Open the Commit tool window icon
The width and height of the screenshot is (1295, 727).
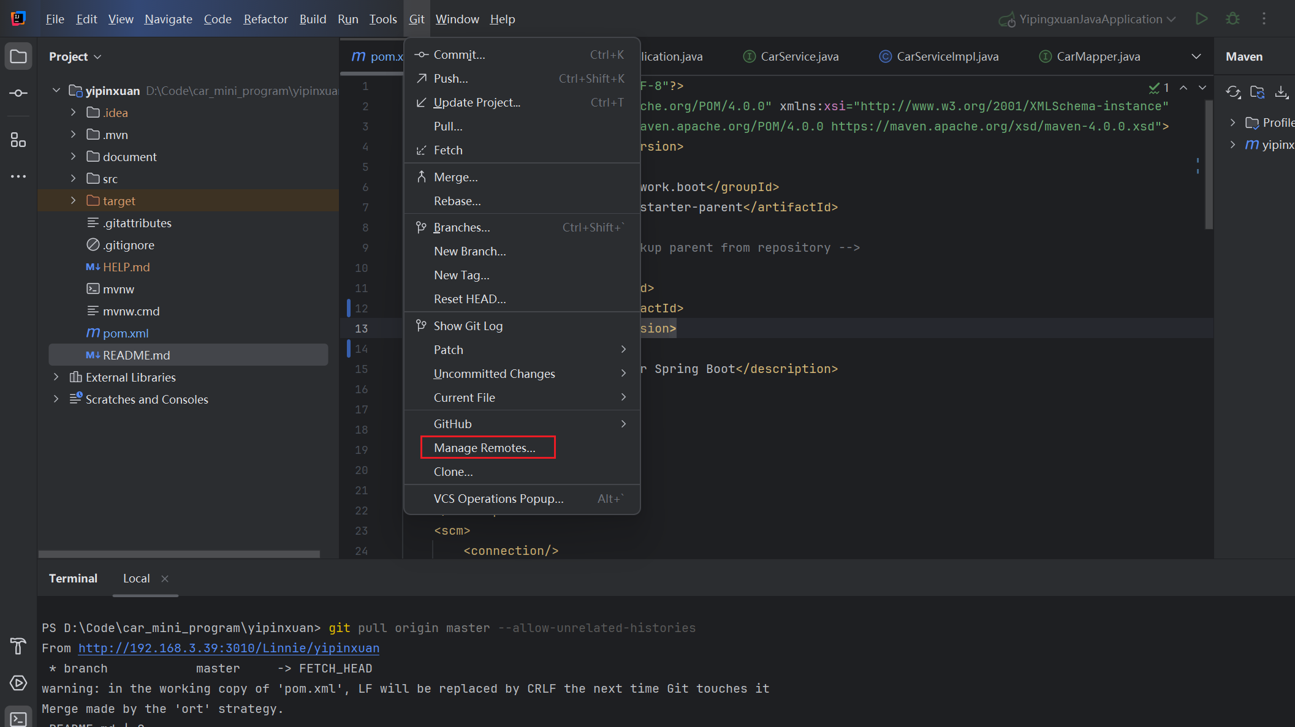tap(18, 93)
